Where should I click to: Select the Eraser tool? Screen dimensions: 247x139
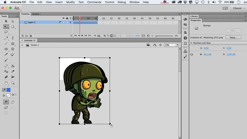click(x=6, y=77)
